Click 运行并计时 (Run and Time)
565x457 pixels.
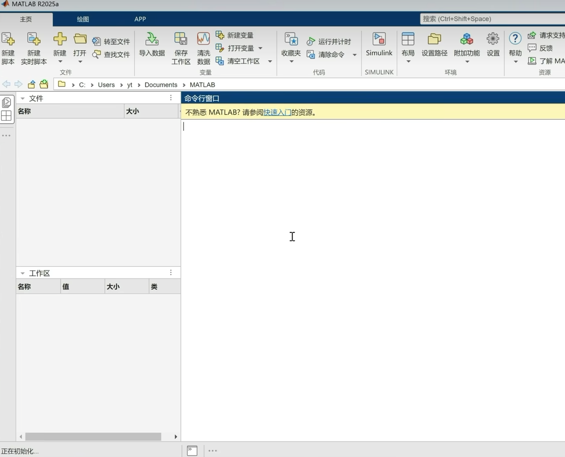tap(328, 41)
